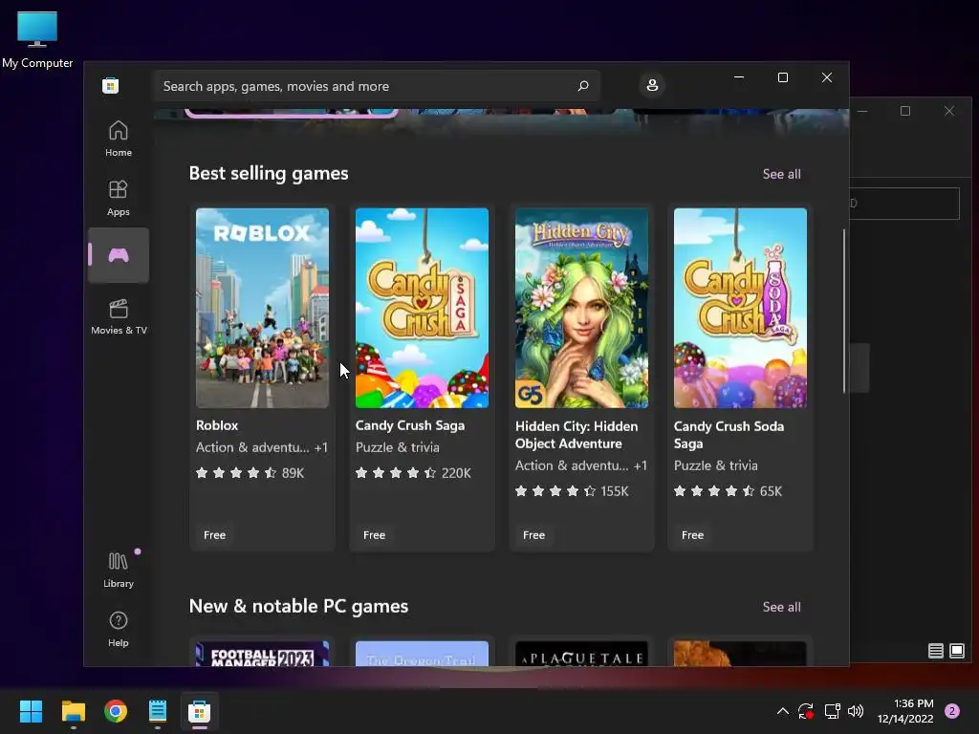Show hidden system tray icons
979x734 pixels.
782,711
